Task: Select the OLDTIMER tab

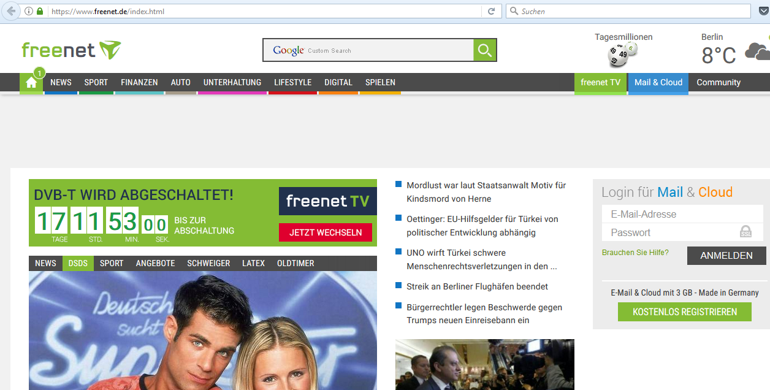Action: click(x=295, y=263)
